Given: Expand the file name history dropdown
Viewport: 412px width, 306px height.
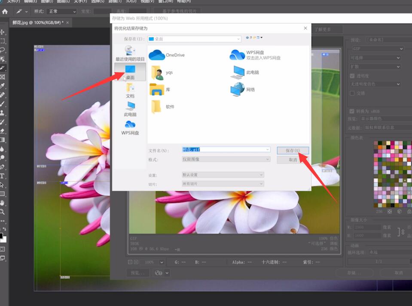Looking at the screenshot, I should pyautogui.click(x=268, y=150).
